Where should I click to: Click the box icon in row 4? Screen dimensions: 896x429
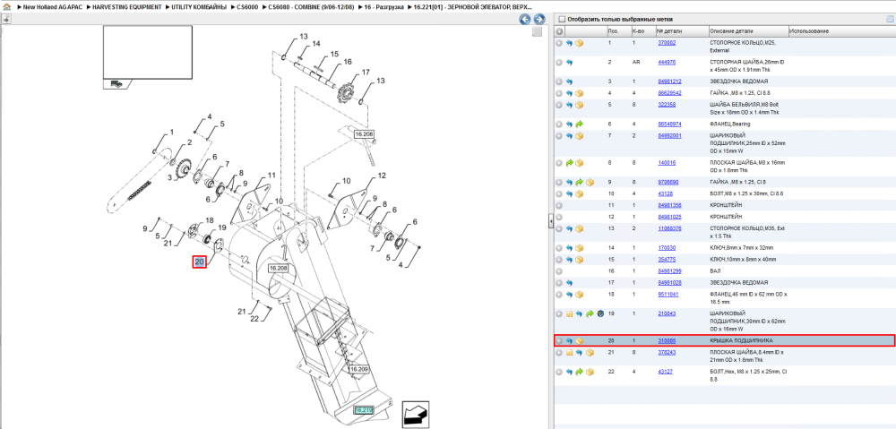point(579,92)
